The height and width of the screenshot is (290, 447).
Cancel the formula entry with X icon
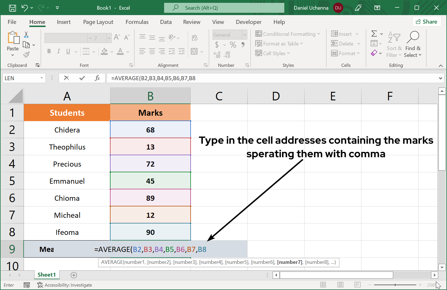point(67,78)
